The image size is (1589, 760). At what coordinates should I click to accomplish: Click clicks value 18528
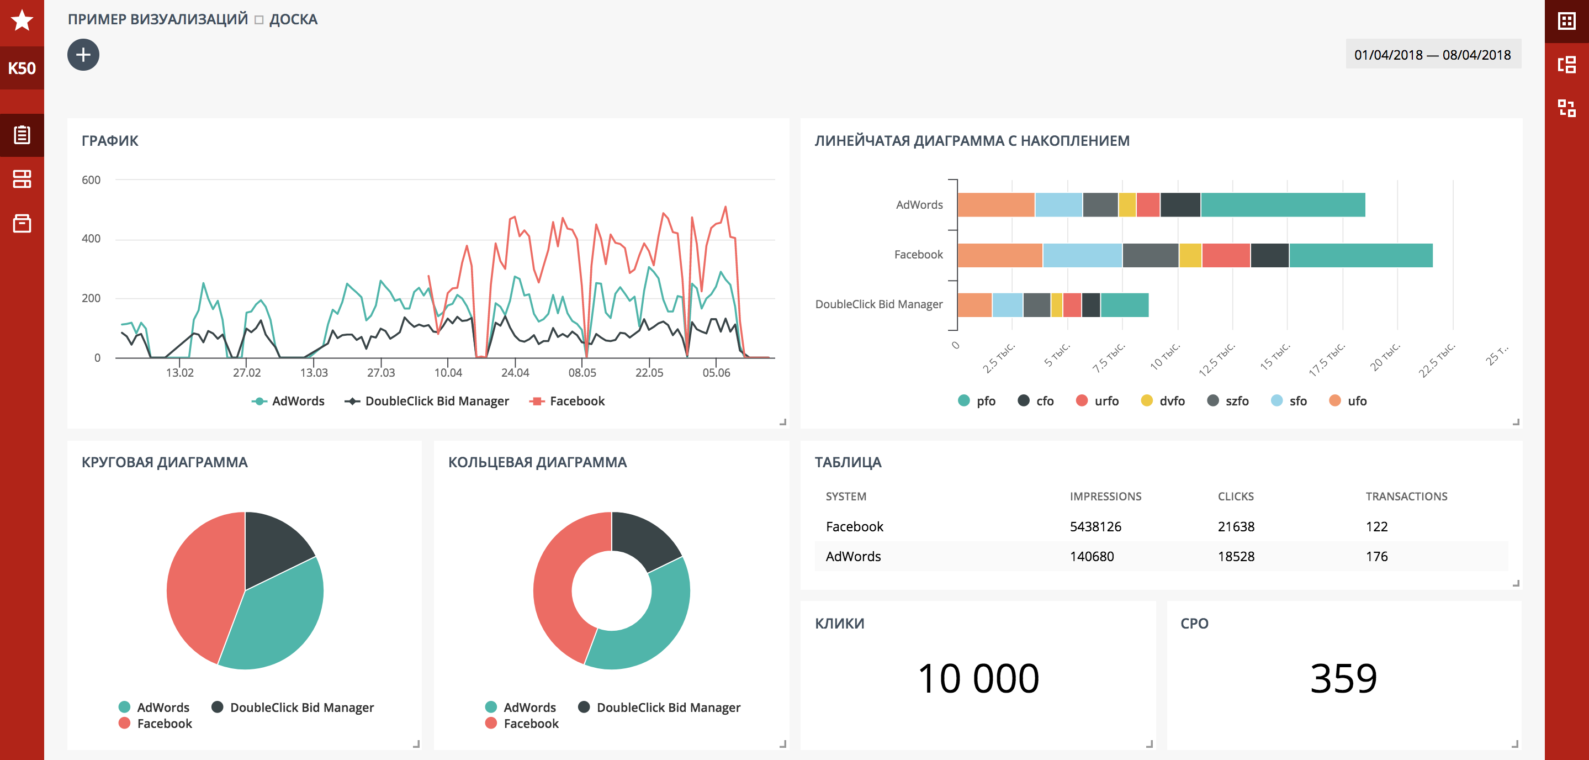tap(1236, 556)
